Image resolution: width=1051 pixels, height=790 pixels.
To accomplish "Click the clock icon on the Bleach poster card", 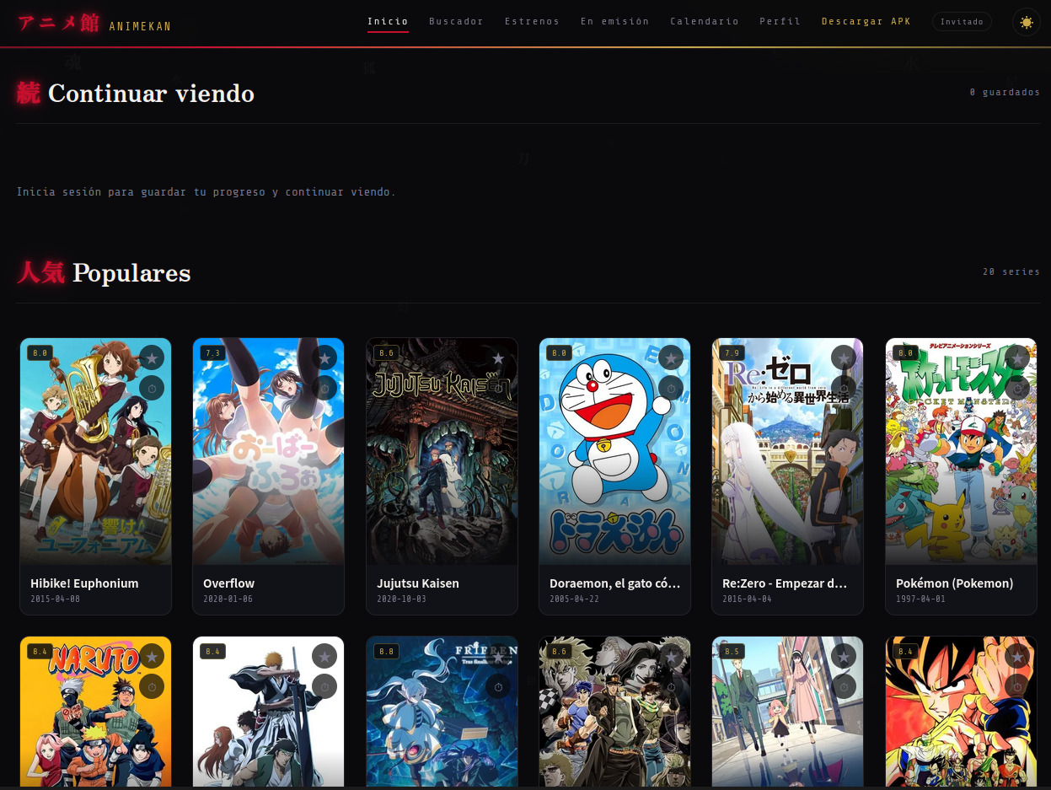I will tap(324, 686).
